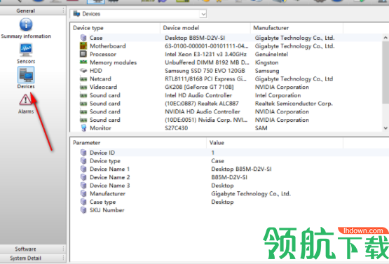
Task: Click the Netcard row icon
Action: point(83,79)
